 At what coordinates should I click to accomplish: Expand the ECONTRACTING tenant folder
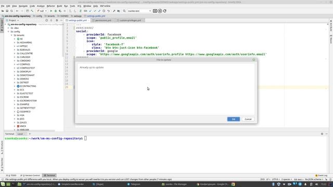(15, 86)
